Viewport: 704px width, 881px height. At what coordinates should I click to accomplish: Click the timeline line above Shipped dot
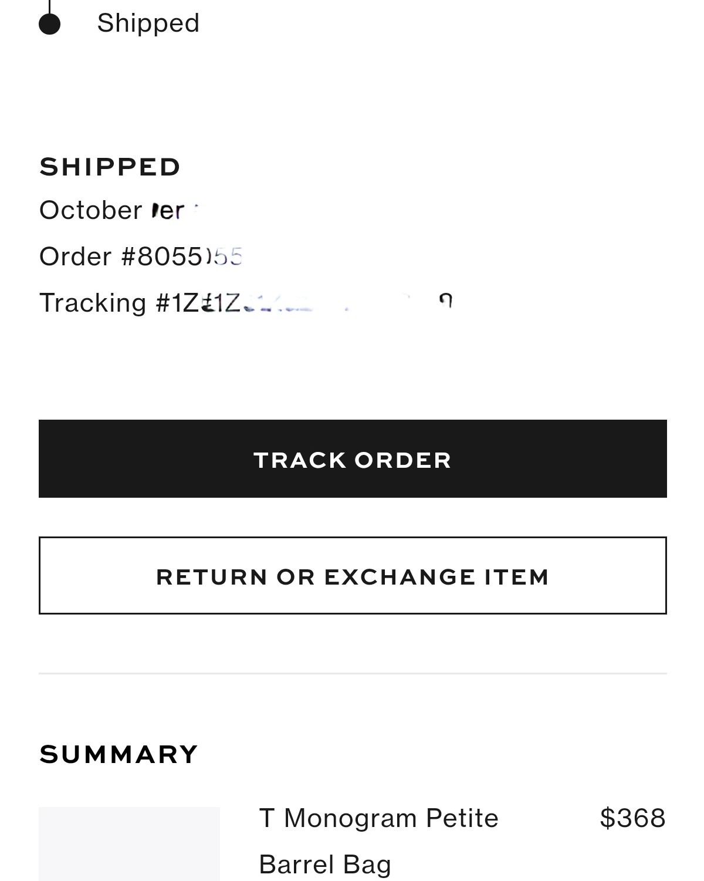(x=50, y=6)
